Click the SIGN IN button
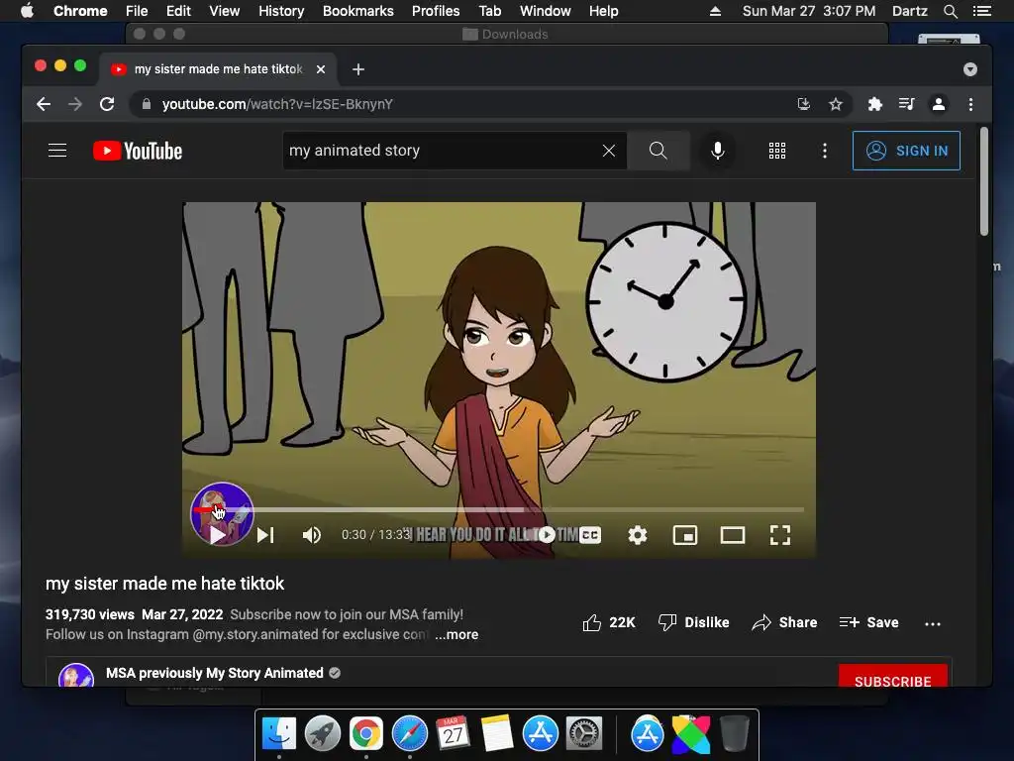Screen dimensions: 1014x761 click(906, 151)
